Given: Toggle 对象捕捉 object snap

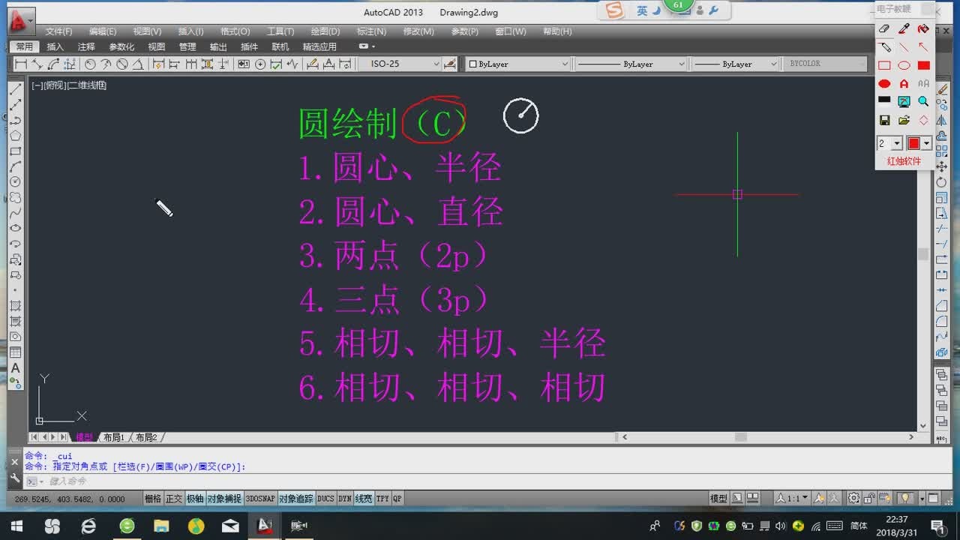Looking at the screenshot, I should (225, 499).
